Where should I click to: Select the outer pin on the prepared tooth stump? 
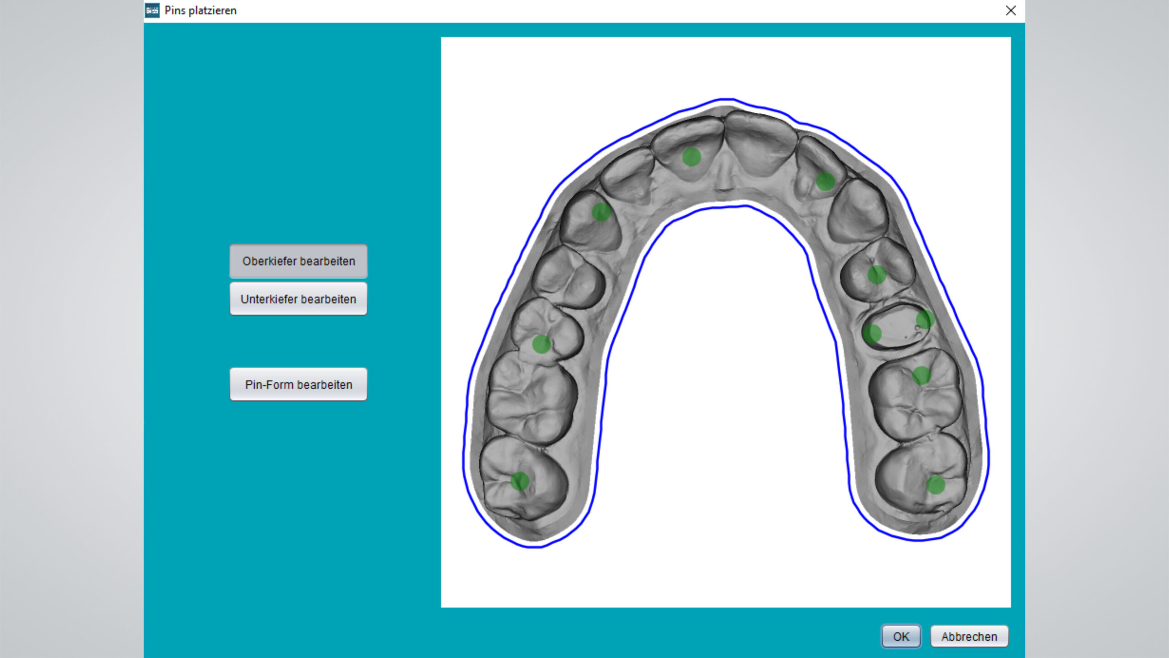pos(925,319)
